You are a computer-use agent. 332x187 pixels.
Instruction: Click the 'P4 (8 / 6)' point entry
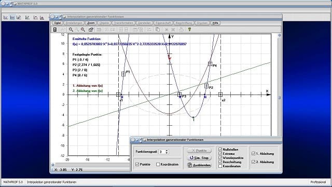[x=80, y=75]
